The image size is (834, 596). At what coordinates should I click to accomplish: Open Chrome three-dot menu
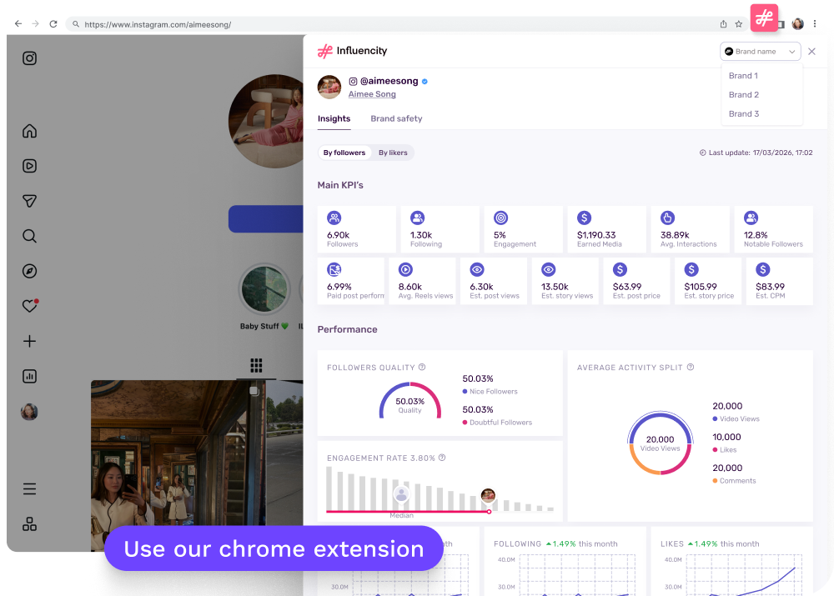pos(814,24)
